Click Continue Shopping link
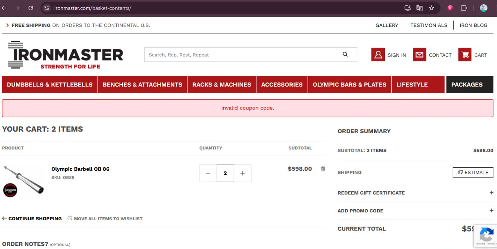Viewport: 497px width, 249px height. coord(32,219)
